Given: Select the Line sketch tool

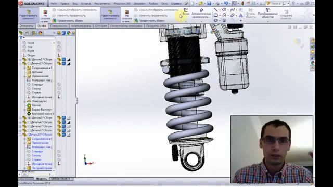Looking at the screenshot, I should pos(215,10).
